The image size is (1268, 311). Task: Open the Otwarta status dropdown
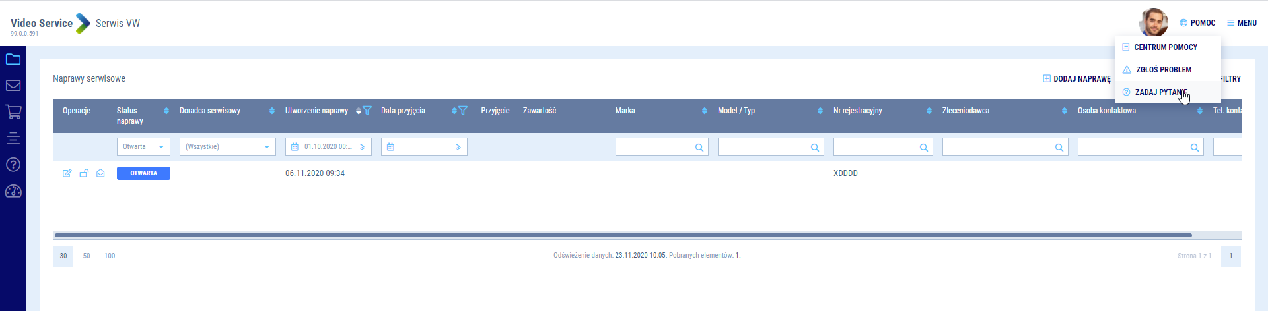(x=143, y=147)
